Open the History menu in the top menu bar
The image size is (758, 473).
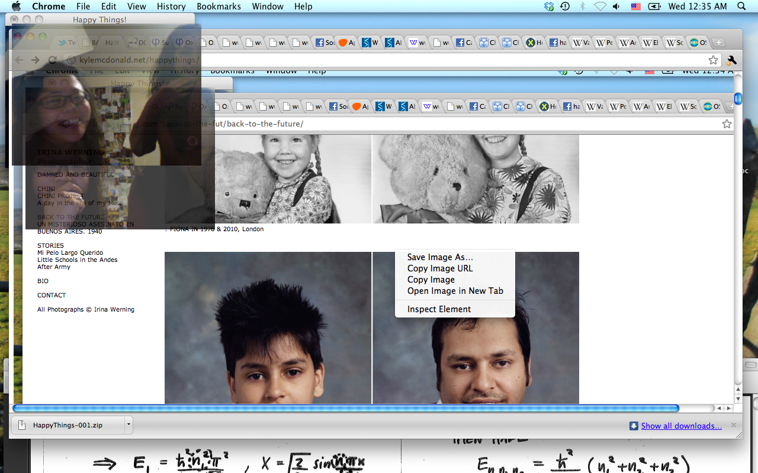(171, 7)
